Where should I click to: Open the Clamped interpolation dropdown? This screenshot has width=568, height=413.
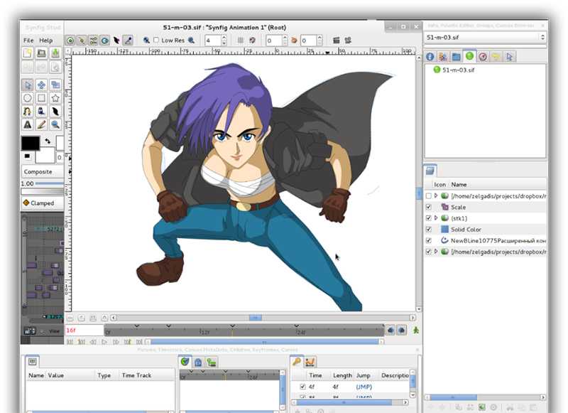pyautogui.click(x=43, y=203)
